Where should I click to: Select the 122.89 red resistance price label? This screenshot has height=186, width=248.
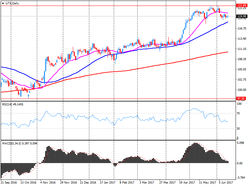241,6
